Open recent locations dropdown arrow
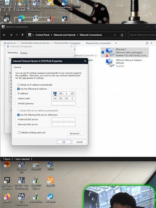Image resolution: width=156 pixels, height=208 pixels. 17,35
